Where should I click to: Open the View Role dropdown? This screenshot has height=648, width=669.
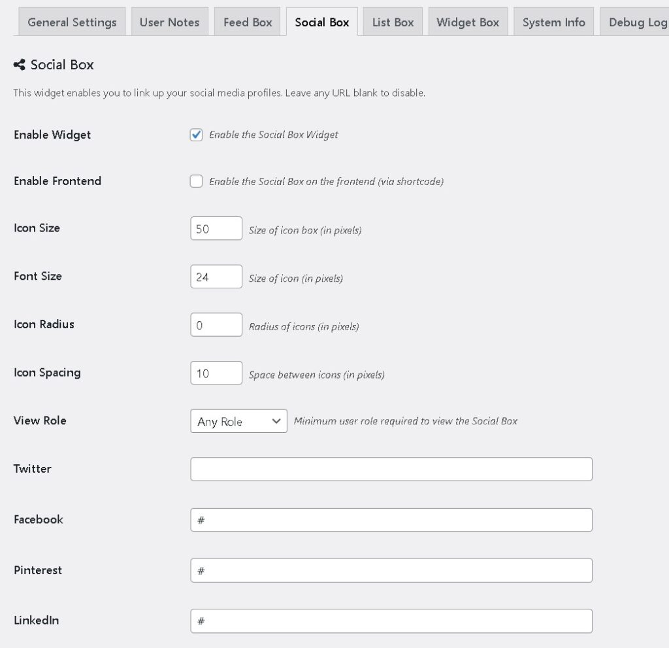[x=238, y=421]
